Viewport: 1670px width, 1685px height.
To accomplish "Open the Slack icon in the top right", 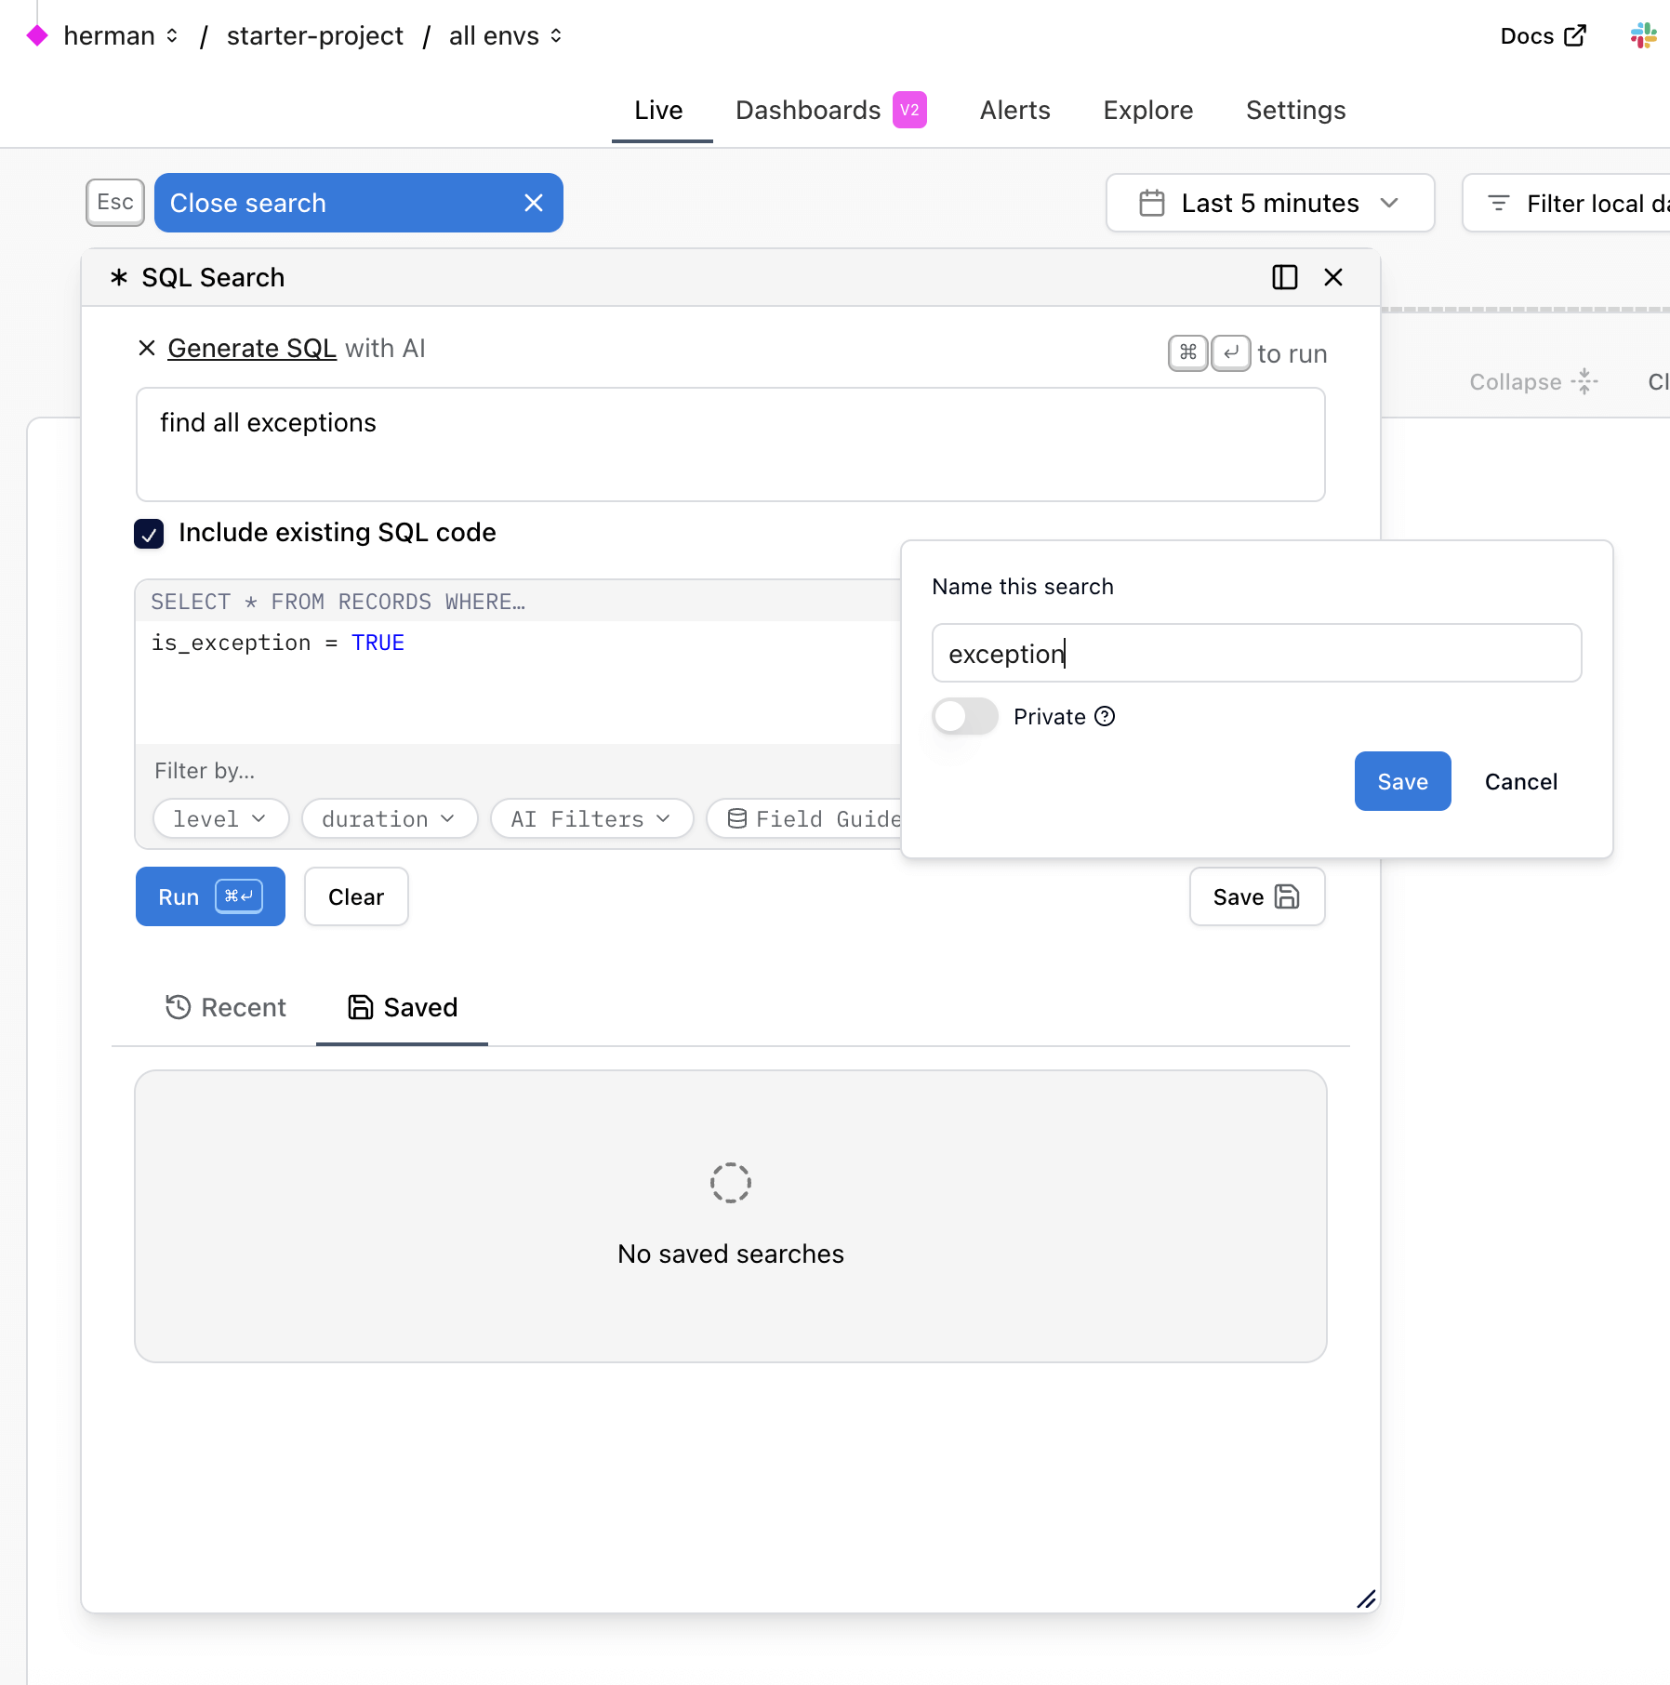I will click(x=1642, y=35).
